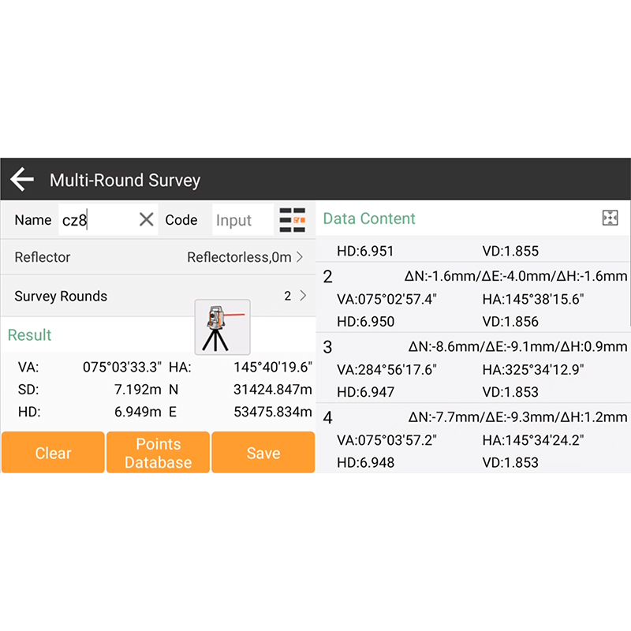Select the Reflector row

pos(158,257)
